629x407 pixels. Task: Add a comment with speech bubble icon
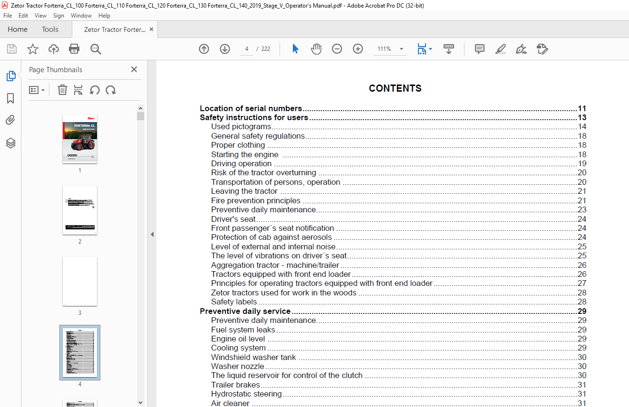480,49
